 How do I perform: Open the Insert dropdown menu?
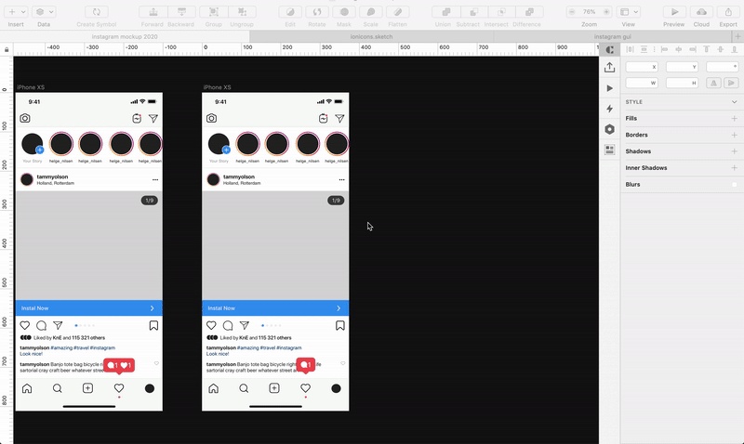16,12
